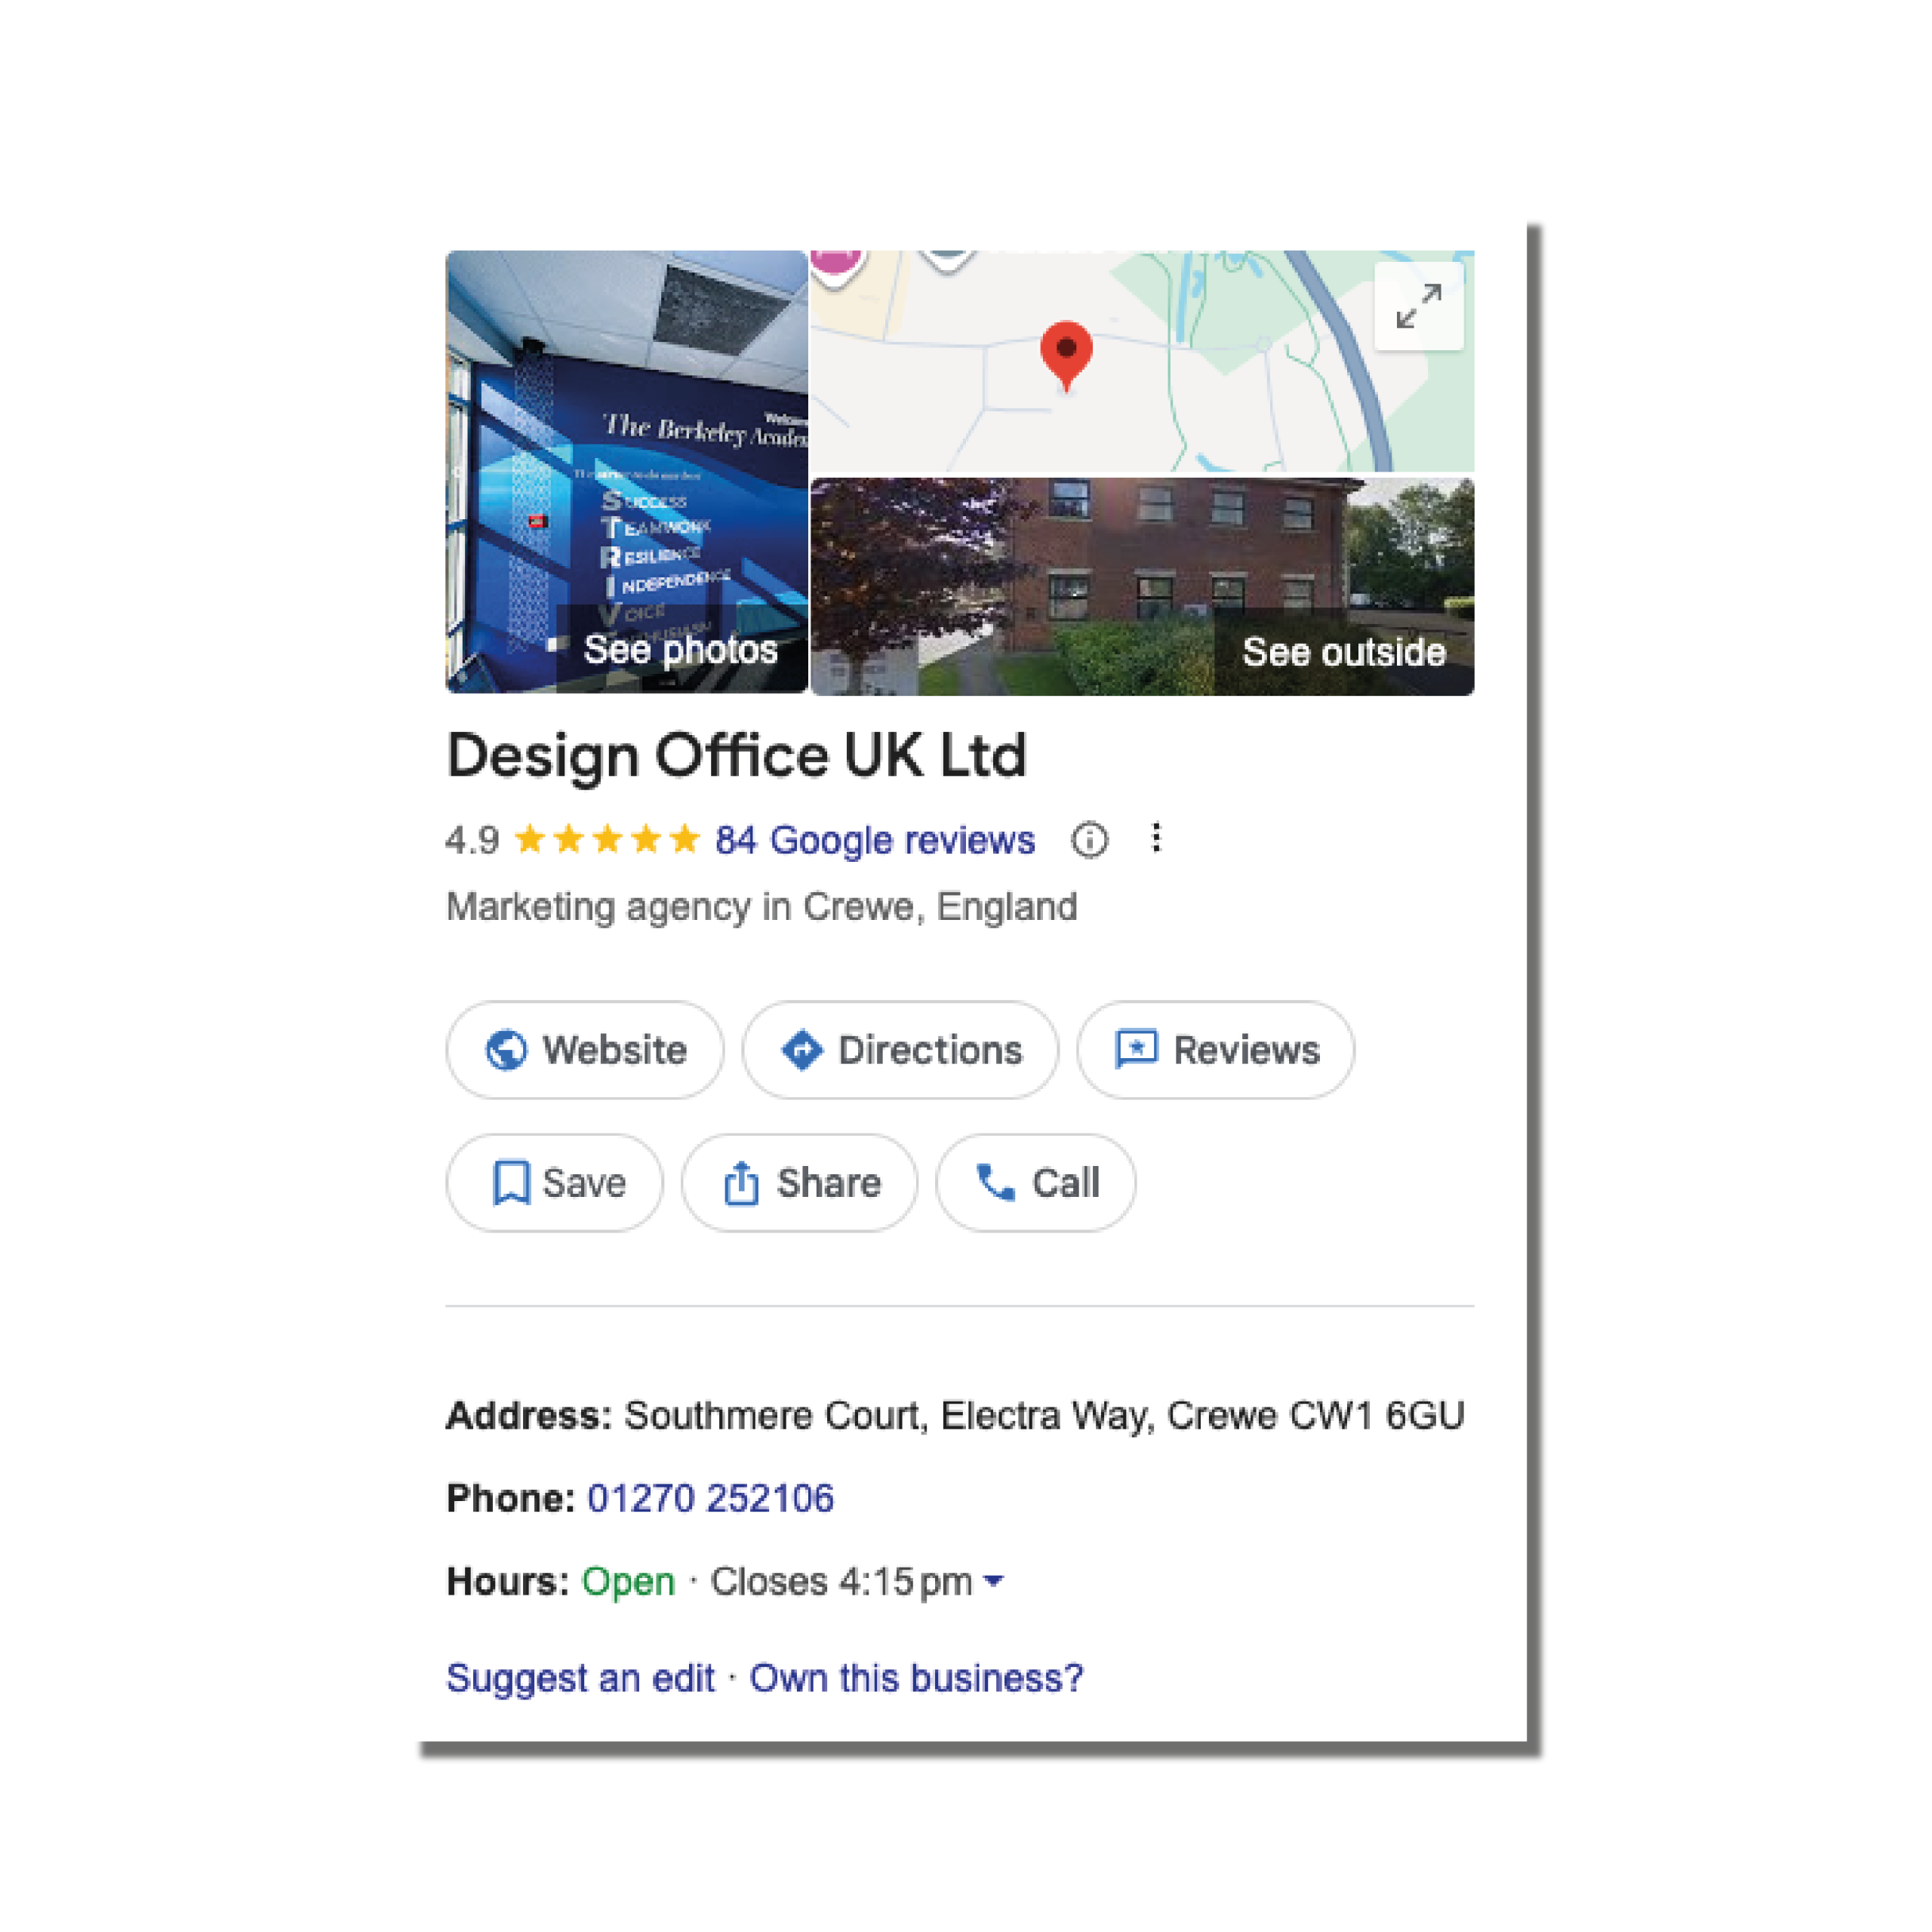
Task: Click the star speech-bubble Reviews icon
Action: point(1136,1050)
